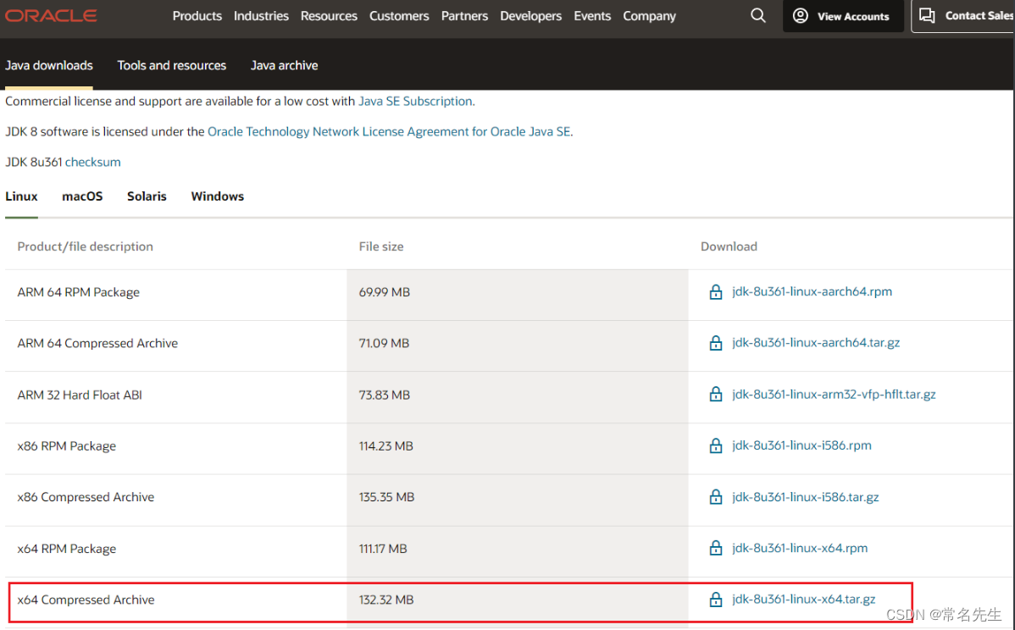
Task: Open the Products menu
Action: click(x=197, y=15)
